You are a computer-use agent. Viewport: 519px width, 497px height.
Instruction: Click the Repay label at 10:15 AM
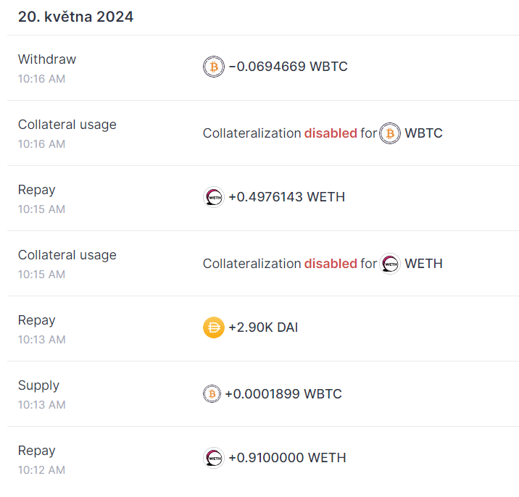[x=37, y=190]
